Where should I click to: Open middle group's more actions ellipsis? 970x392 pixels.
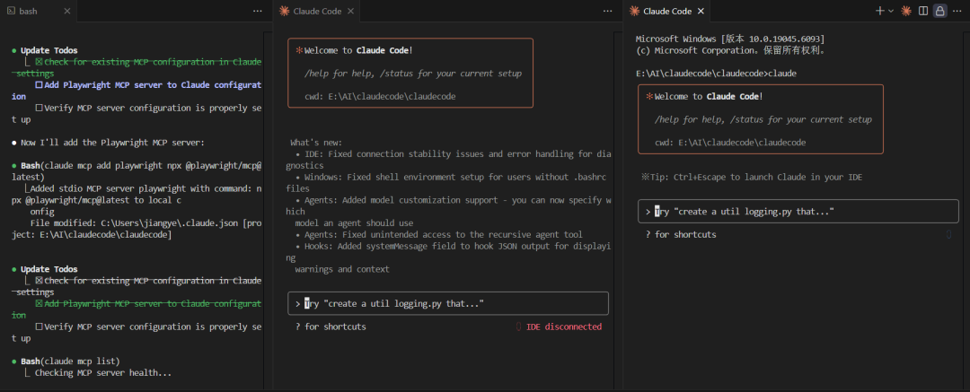coord(607,11)
